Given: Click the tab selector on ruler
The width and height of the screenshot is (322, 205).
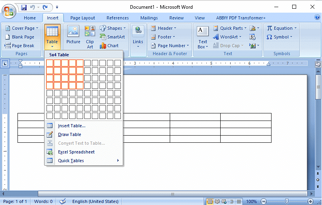Looking at the screenshot, I should tap(5, 63).
